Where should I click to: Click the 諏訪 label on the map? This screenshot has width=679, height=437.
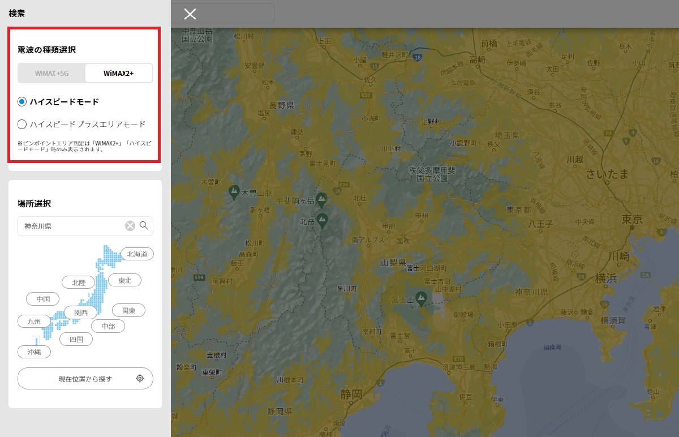[296, 131]
